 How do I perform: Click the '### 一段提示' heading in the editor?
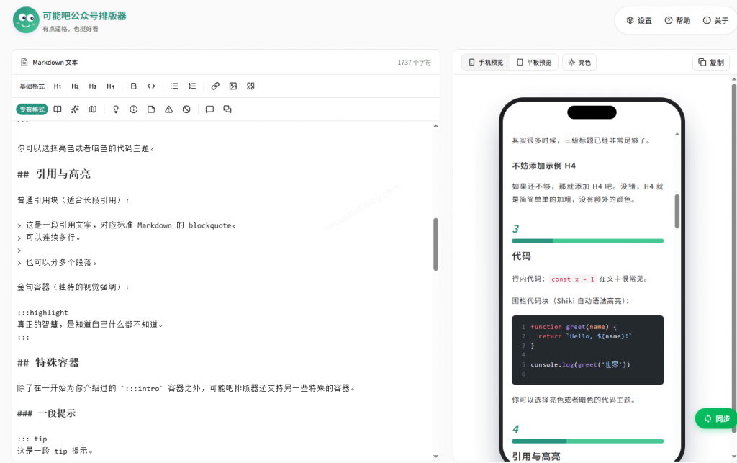[x=47, y=413]
